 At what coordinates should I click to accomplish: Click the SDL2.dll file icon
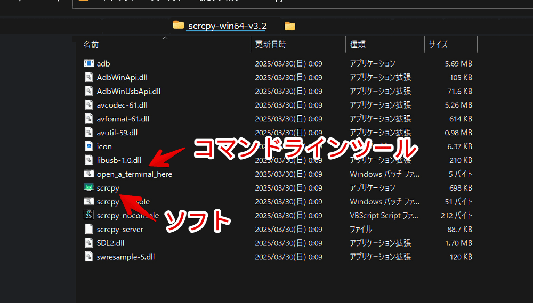pos(88,243)
